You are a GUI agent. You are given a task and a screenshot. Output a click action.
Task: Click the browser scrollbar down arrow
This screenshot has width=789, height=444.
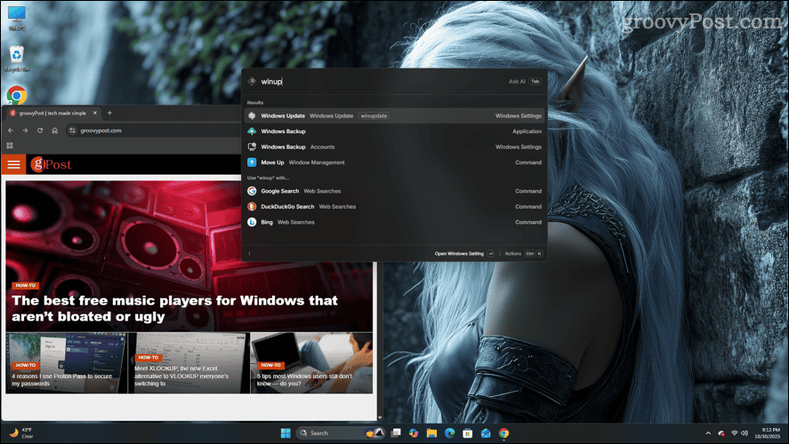point(380,417)
